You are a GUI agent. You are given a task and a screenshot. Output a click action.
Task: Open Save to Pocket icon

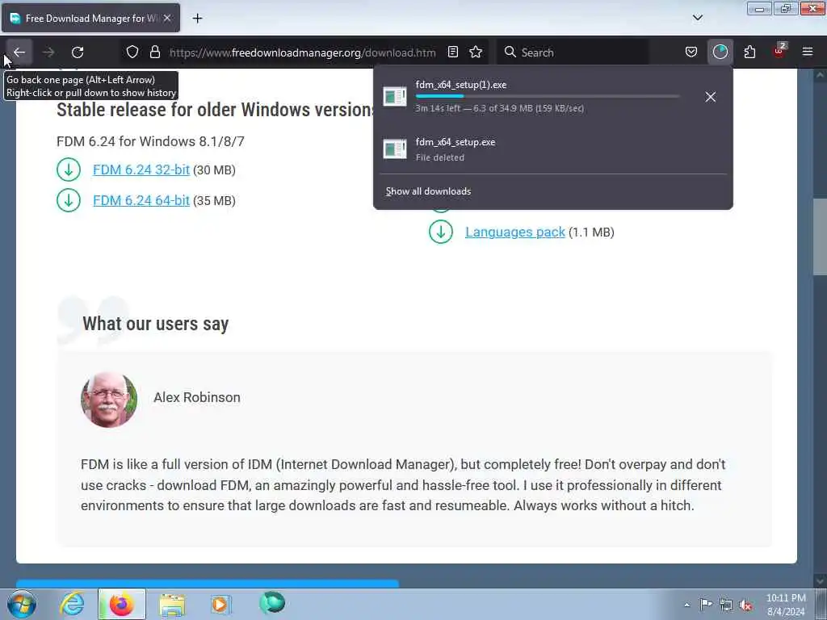coord(691,52)
